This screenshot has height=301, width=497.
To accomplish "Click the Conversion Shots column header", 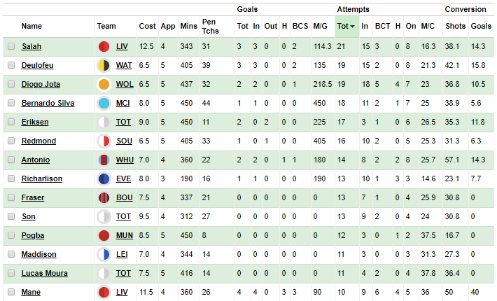I will point(455,27).
